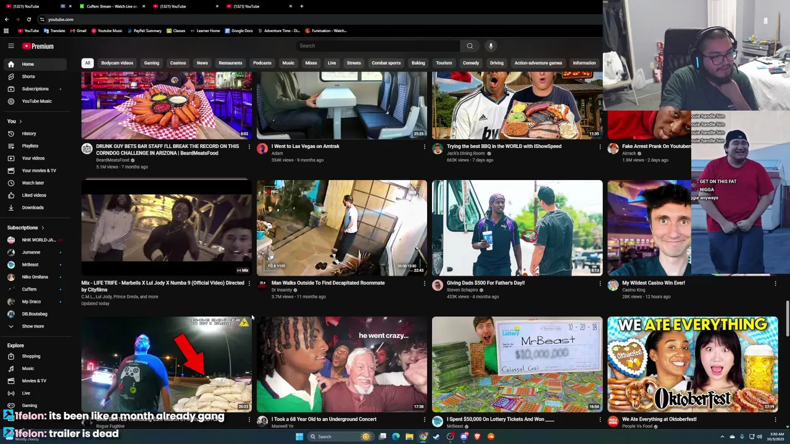Open Home in the sidebar
Viewport: 790px width, 444px height.
click(x=35, y=64)
